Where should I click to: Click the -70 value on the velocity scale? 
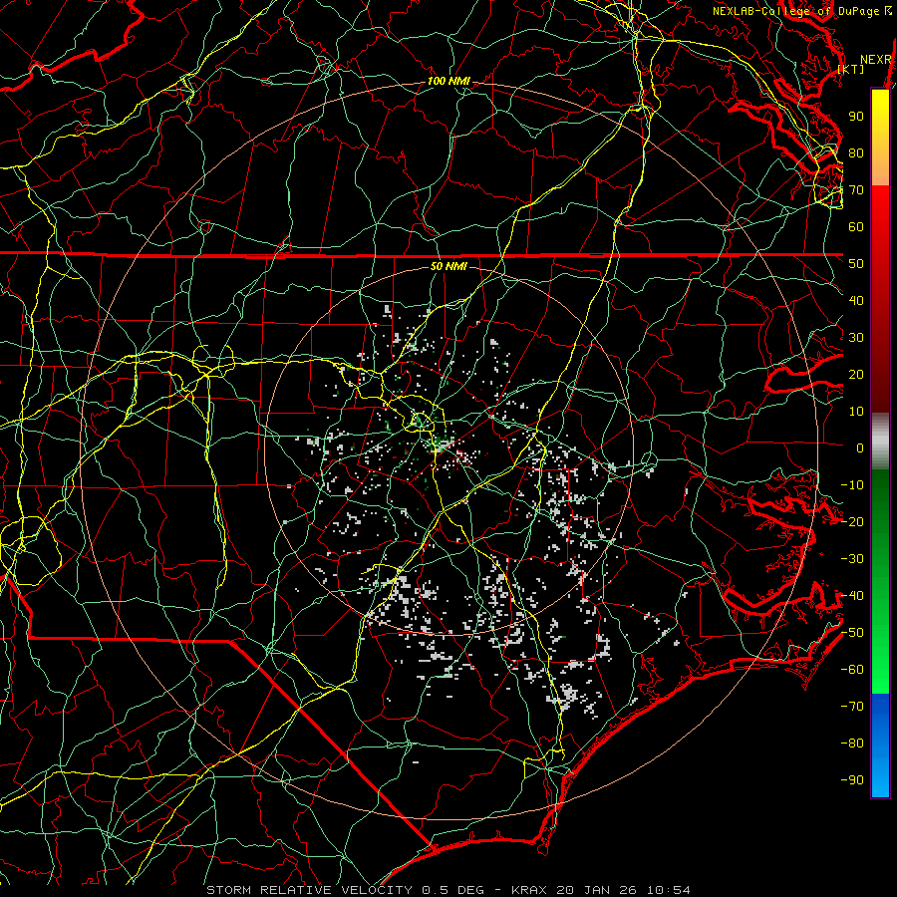852,707
